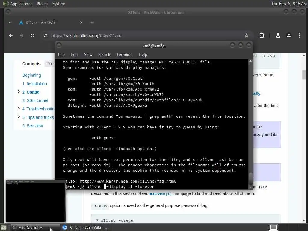308x231 pixels.
Task: Open the Chrome Labs flask icon
Action: [x=278, y=35]
